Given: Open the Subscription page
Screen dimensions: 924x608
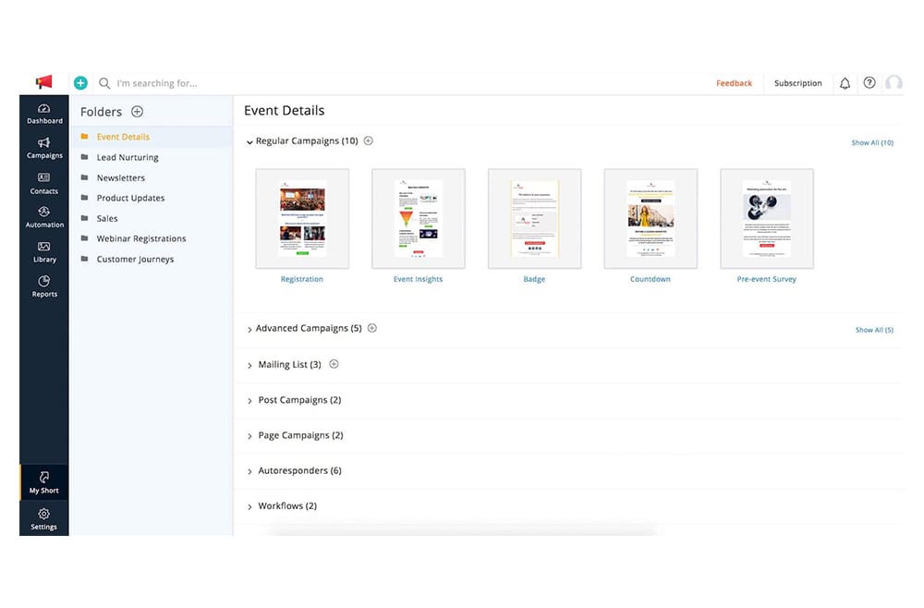Looking at the screenshot, I should [798, 83].
